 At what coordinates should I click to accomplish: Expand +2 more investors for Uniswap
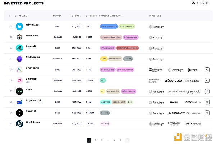pyautogui.click(x=207, y=81)
